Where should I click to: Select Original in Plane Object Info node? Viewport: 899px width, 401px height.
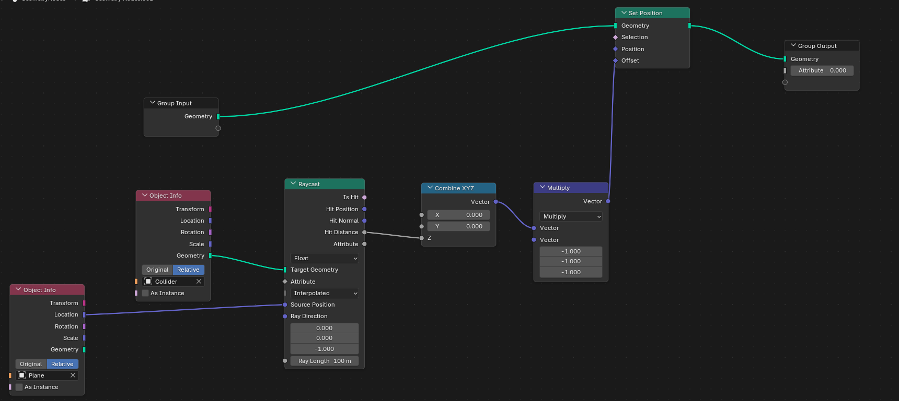pyautogui.click(x=31, y=364)
